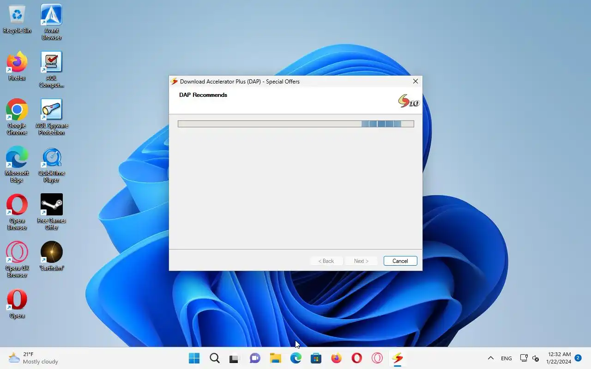Screen dimensions: 591x369
Task: Launch Opera from the taskbar
Action: click(357, 358)
